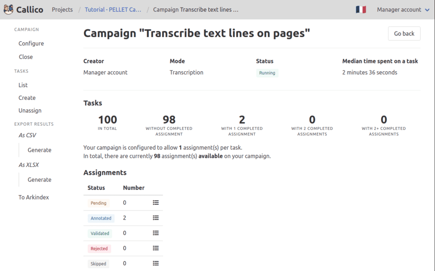Screen dimensions: 435x271
Task: Select Create under Tasks
Action: click(27, 98)
